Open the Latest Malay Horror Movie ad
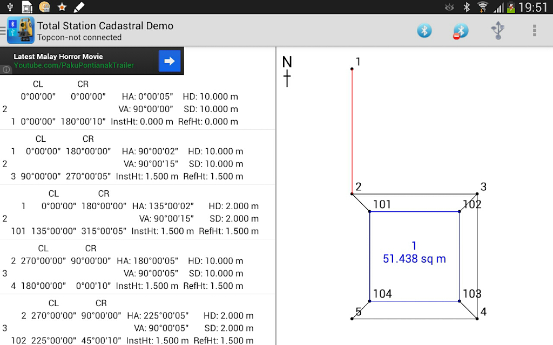553x345 pixels. point(76,61)
